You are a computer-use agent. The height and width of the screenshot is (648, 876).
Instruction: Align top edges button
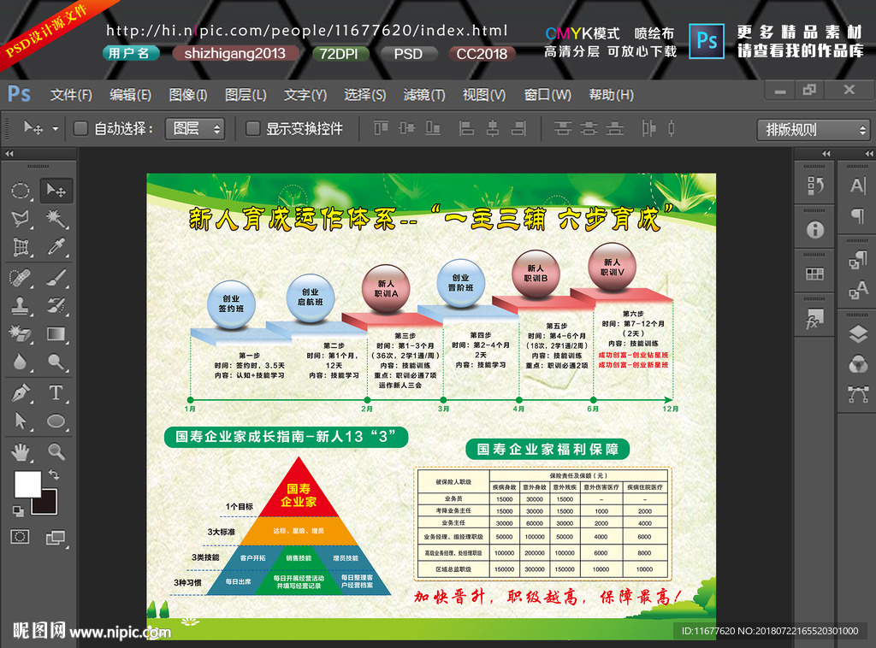click(381, 129)
